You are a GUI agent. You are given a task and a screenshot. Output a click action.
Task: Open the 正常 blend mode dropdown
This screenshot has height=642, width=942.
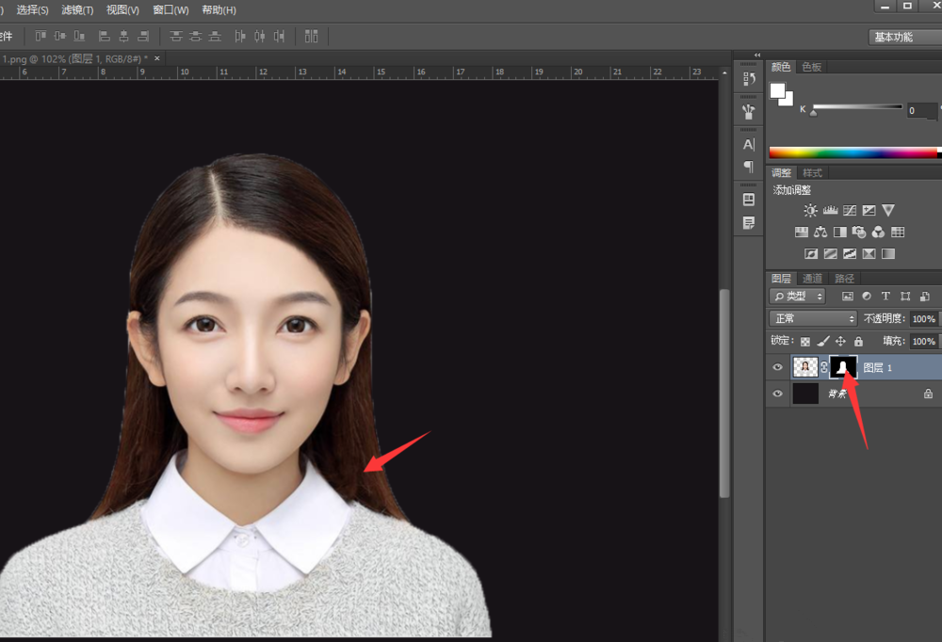[x=812, y=319]
